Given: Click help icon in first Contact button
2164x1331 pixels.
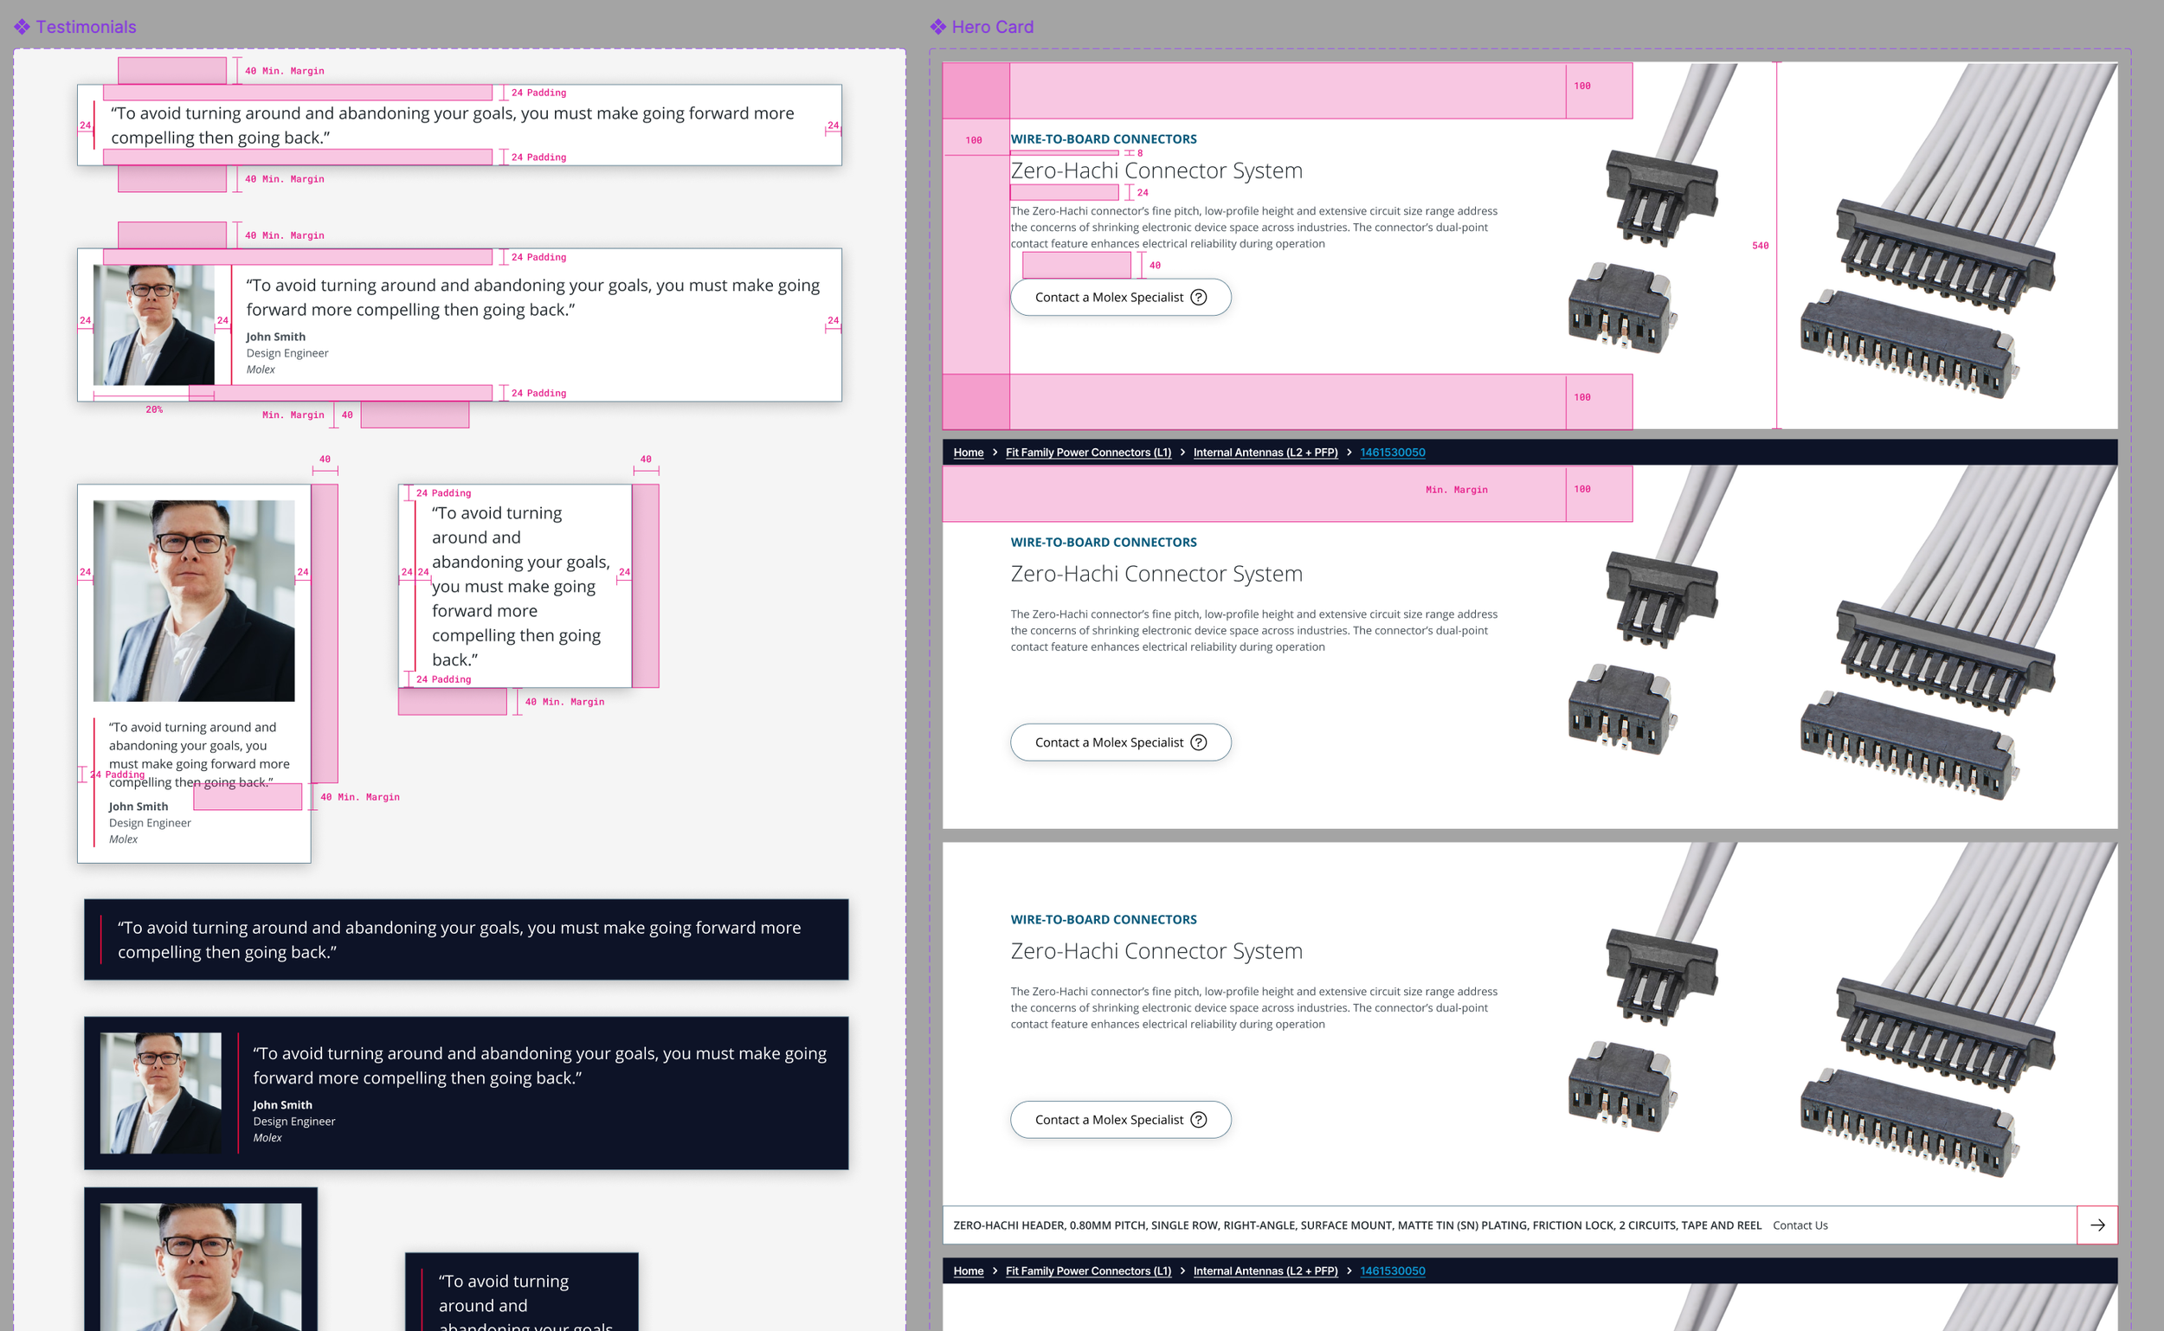Looking at the screenshot, I should [1198, 298].
